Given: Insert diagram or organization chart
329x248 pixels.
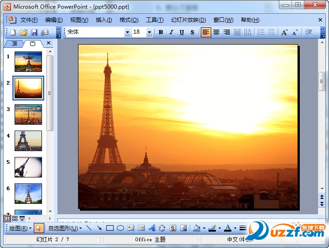Looking at the screenshot, I should click(x=162, y=228).
